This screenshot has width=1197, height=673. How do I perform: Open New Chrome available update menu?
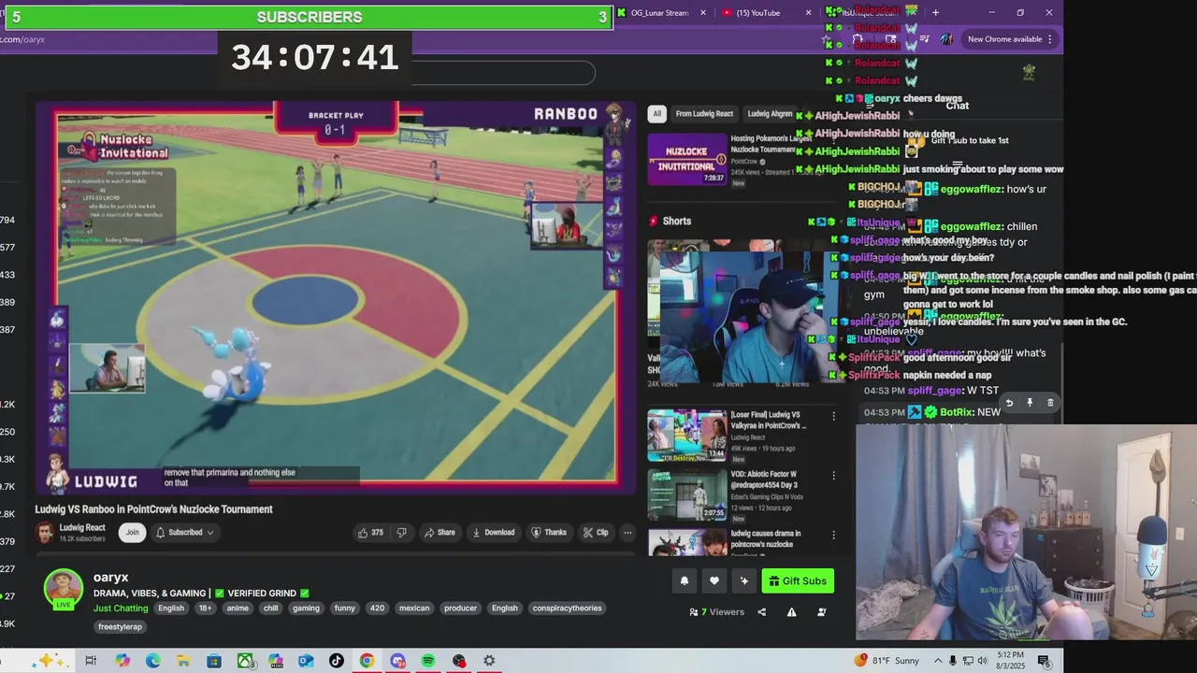(x=1011, y=39)
